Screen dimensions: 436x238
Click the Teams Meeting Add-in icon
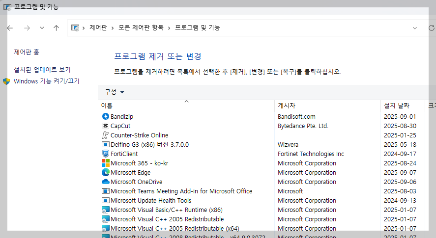click(x=105, y=191)
